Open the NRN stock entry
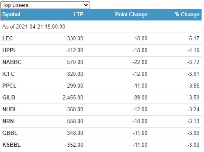 [x=8, y=121]
